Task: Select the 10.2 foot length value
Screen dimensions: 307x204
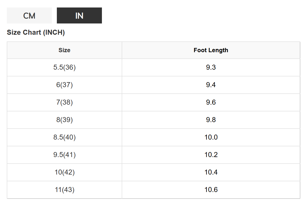Action: [x=211, y=155]
